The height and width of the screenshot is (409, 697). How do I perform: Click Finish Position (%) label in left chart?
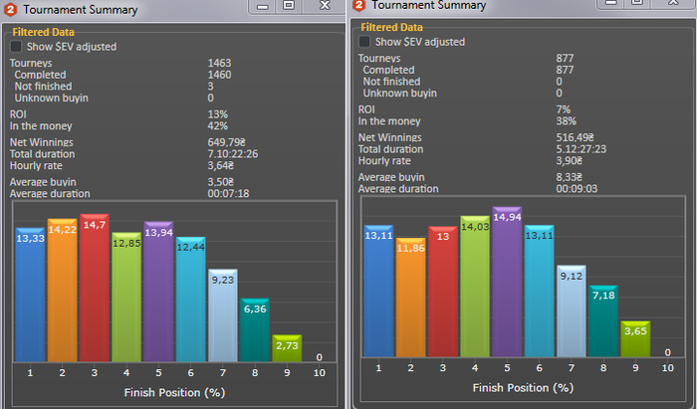tap(174, 392)
